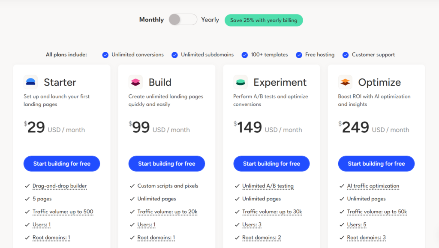The height and width of the screenshot is (248, 439).
Task: Click the Build plan flower icon
Action: coord(135,81)
